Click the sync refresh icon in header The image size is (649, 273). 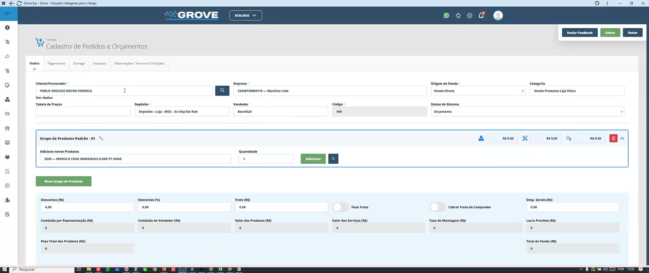pyautogui.click(x=458, y=15)
